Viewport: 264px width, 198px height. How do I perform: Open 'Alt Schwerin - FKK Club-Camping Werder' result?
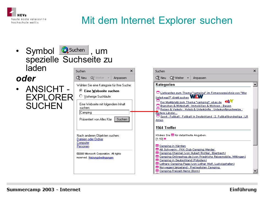[187, 150]
